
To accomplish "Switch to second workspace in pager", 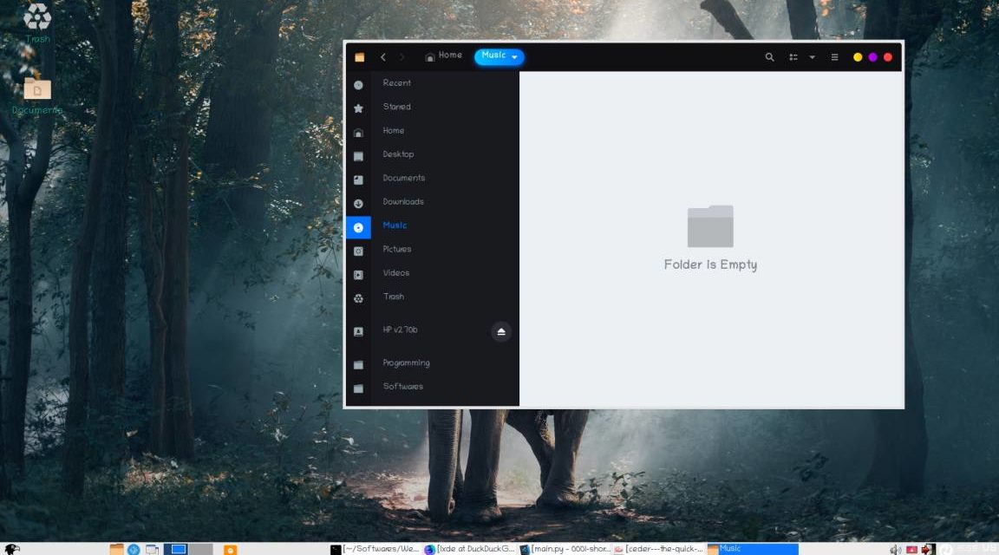I will click(200, 549).
